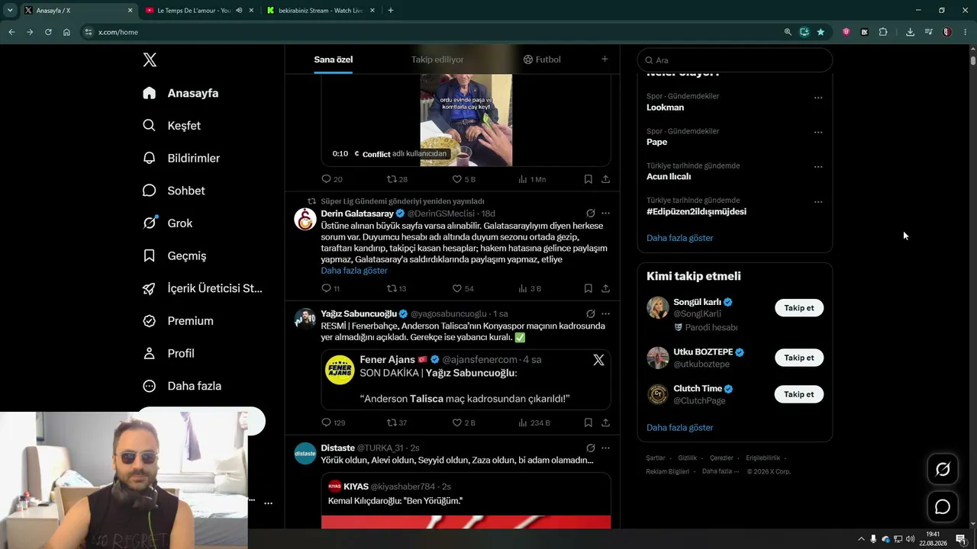Image resolution: width=977 pixels, height=549 pixels.
Task: Show more trends via Daha fazla göster
Action: coord(680,238)
